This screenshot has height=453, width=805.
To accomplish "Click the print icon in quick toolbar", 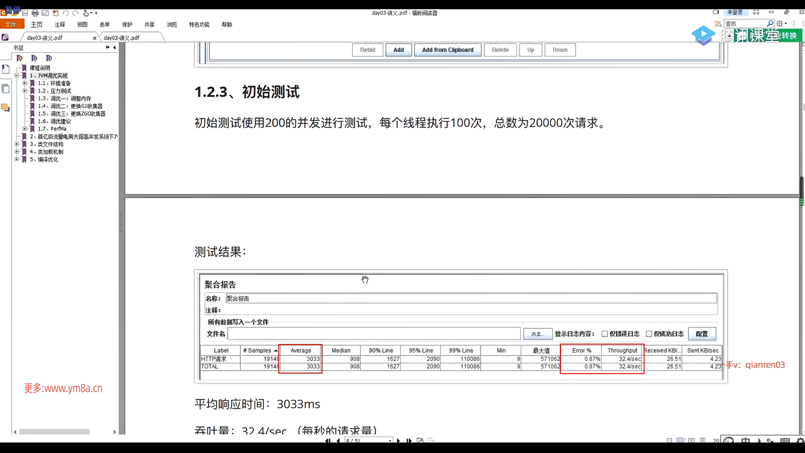I will point(35,13).
